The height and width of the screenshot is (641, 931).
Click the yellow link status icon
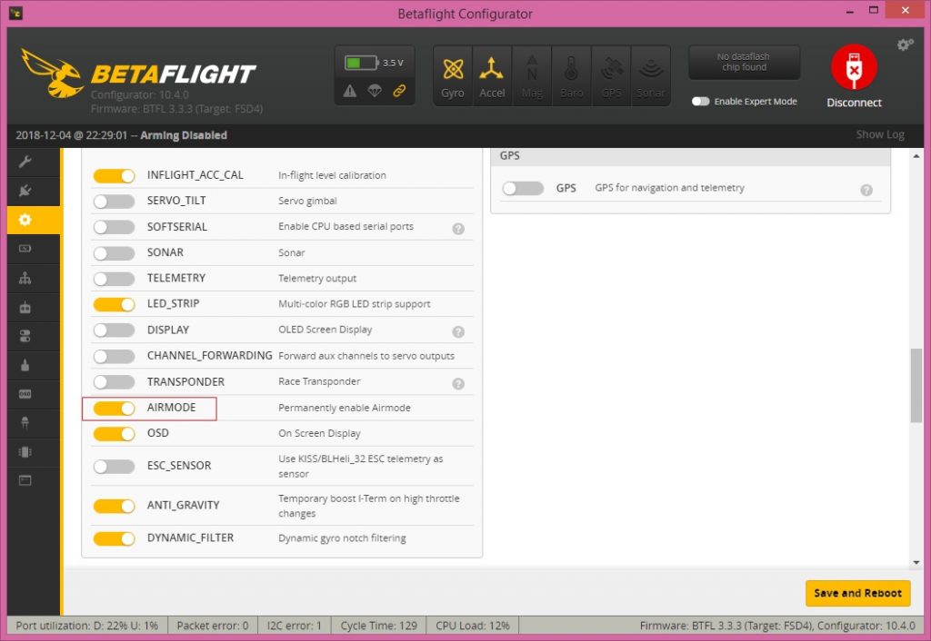tap(400, 91)
